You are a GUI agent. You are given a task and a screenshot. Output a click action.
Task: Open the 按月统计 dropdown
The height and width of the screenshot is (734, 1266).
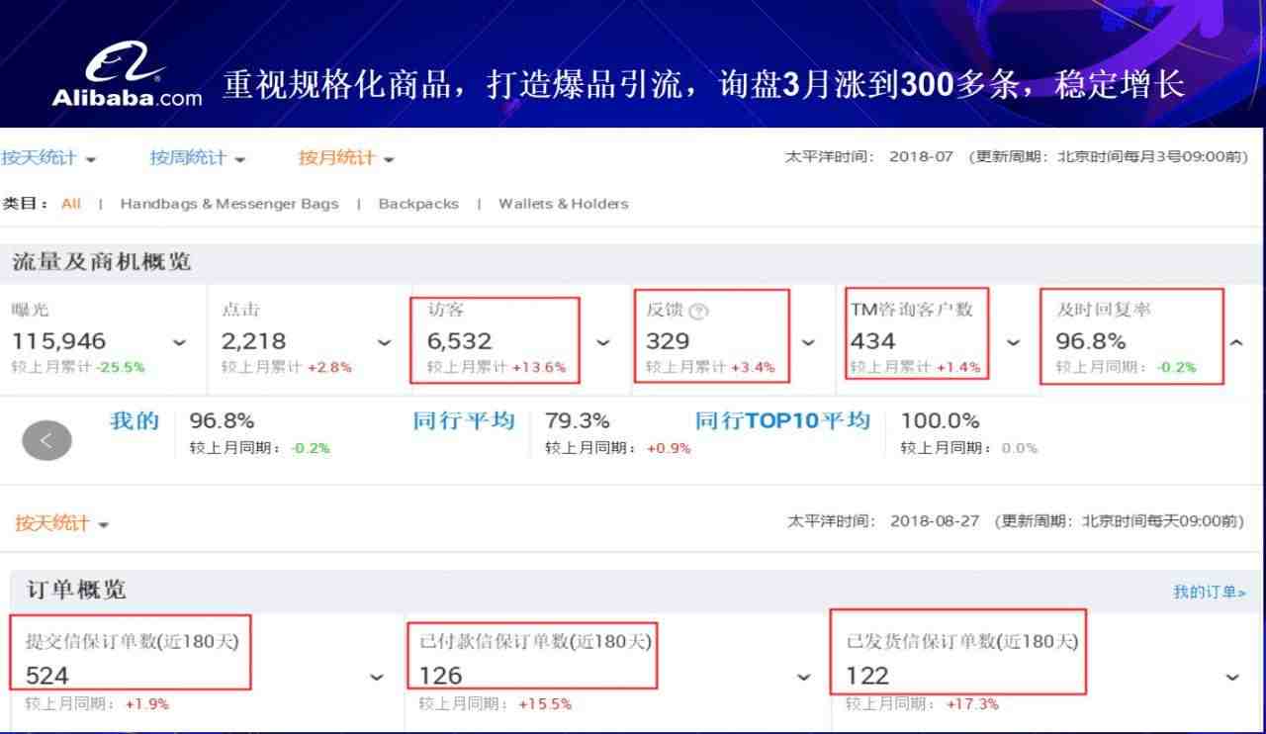[x=346, y=158]
